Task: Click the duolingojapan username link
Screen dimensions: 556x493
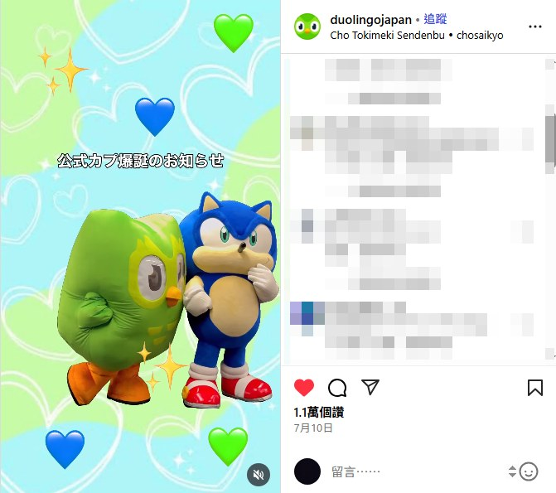Action: coord(370,20)
